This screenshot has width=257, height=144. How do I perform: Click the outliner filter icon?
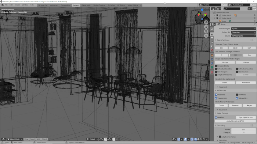(x=249, y=9)
